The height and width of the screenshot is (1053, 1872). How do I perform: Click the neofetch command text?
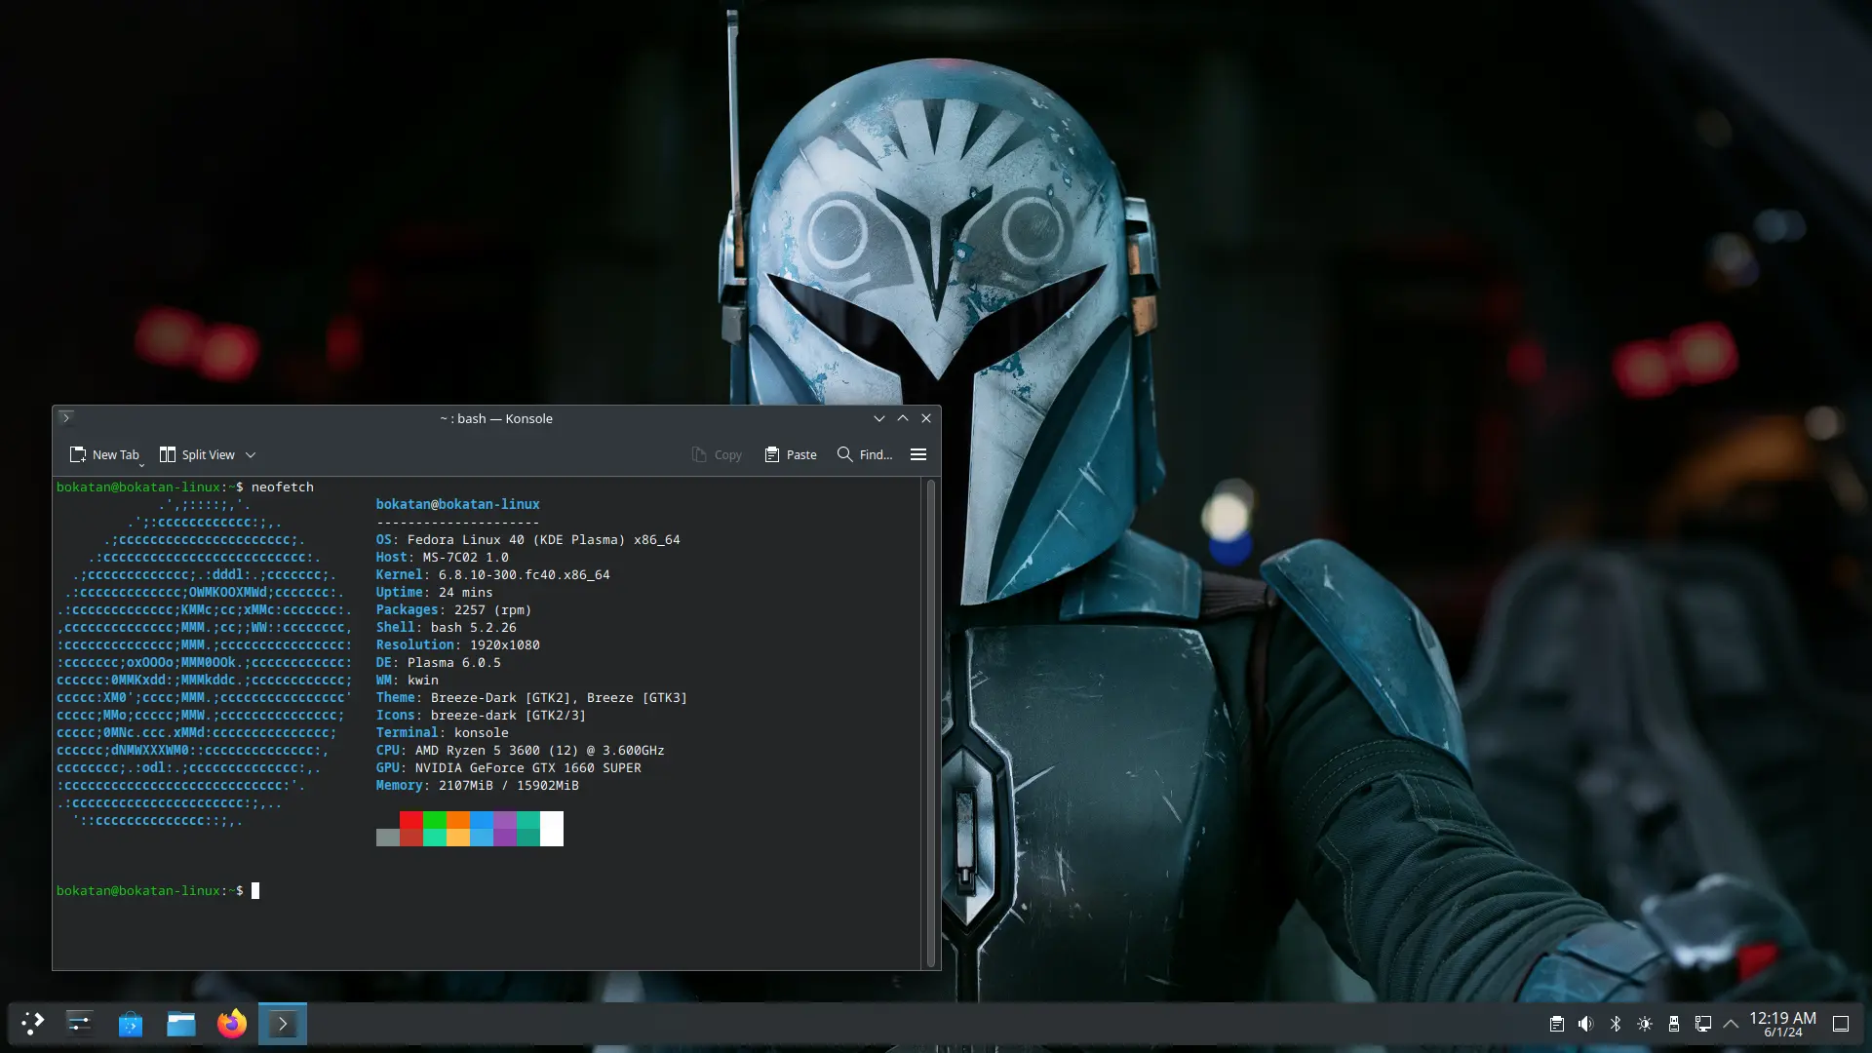283,487
